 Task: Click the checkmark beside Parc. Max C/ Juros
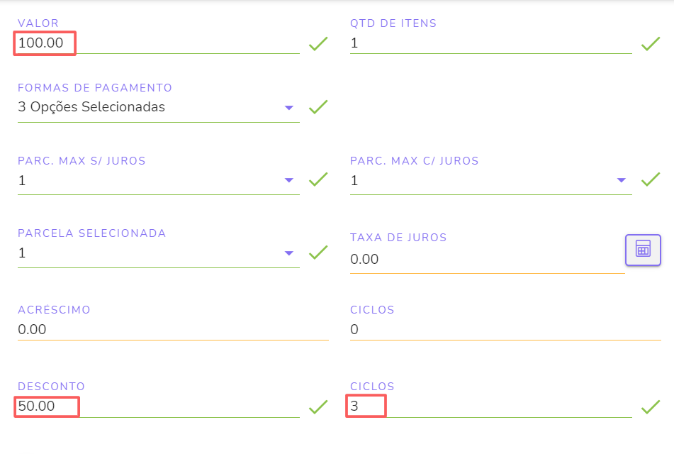pos(651,179)
